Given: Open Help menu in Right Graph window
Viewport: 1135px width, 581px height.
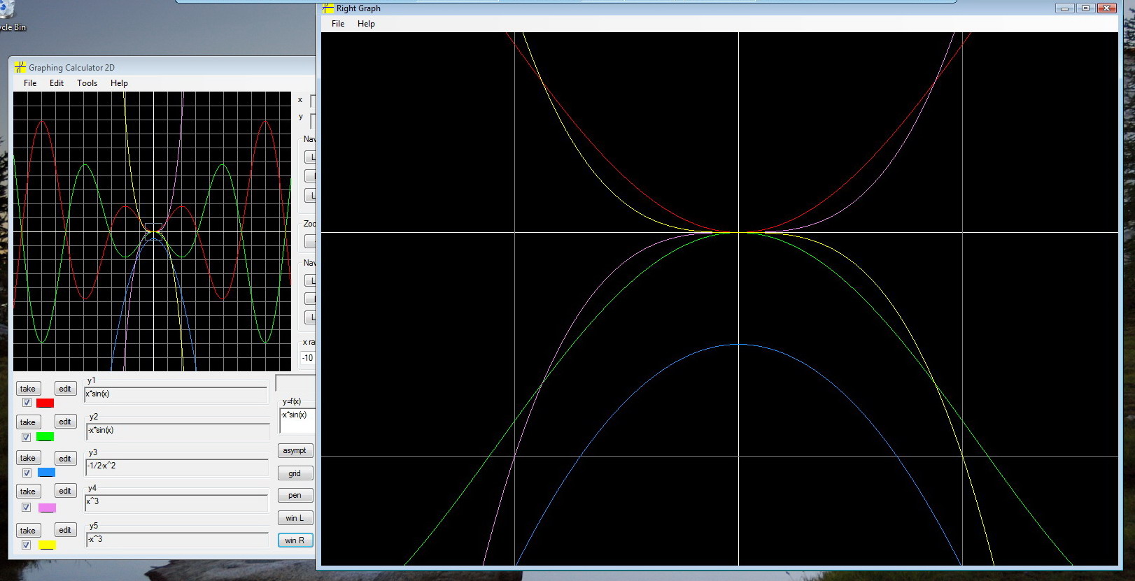Looking at the screenshot, I should (366, 23).
